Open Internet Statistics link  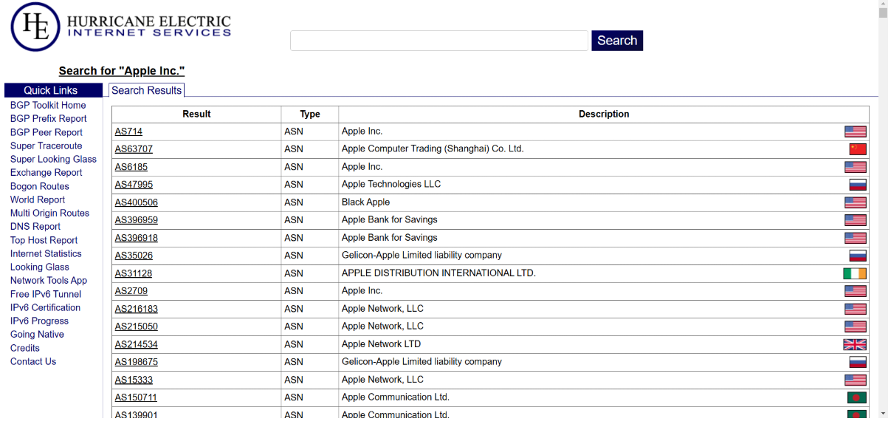coord(46,253)
